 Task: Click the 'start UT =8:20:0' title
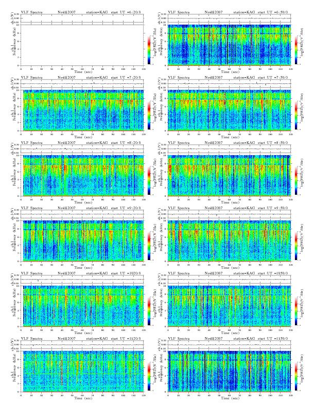click(126, 143)
